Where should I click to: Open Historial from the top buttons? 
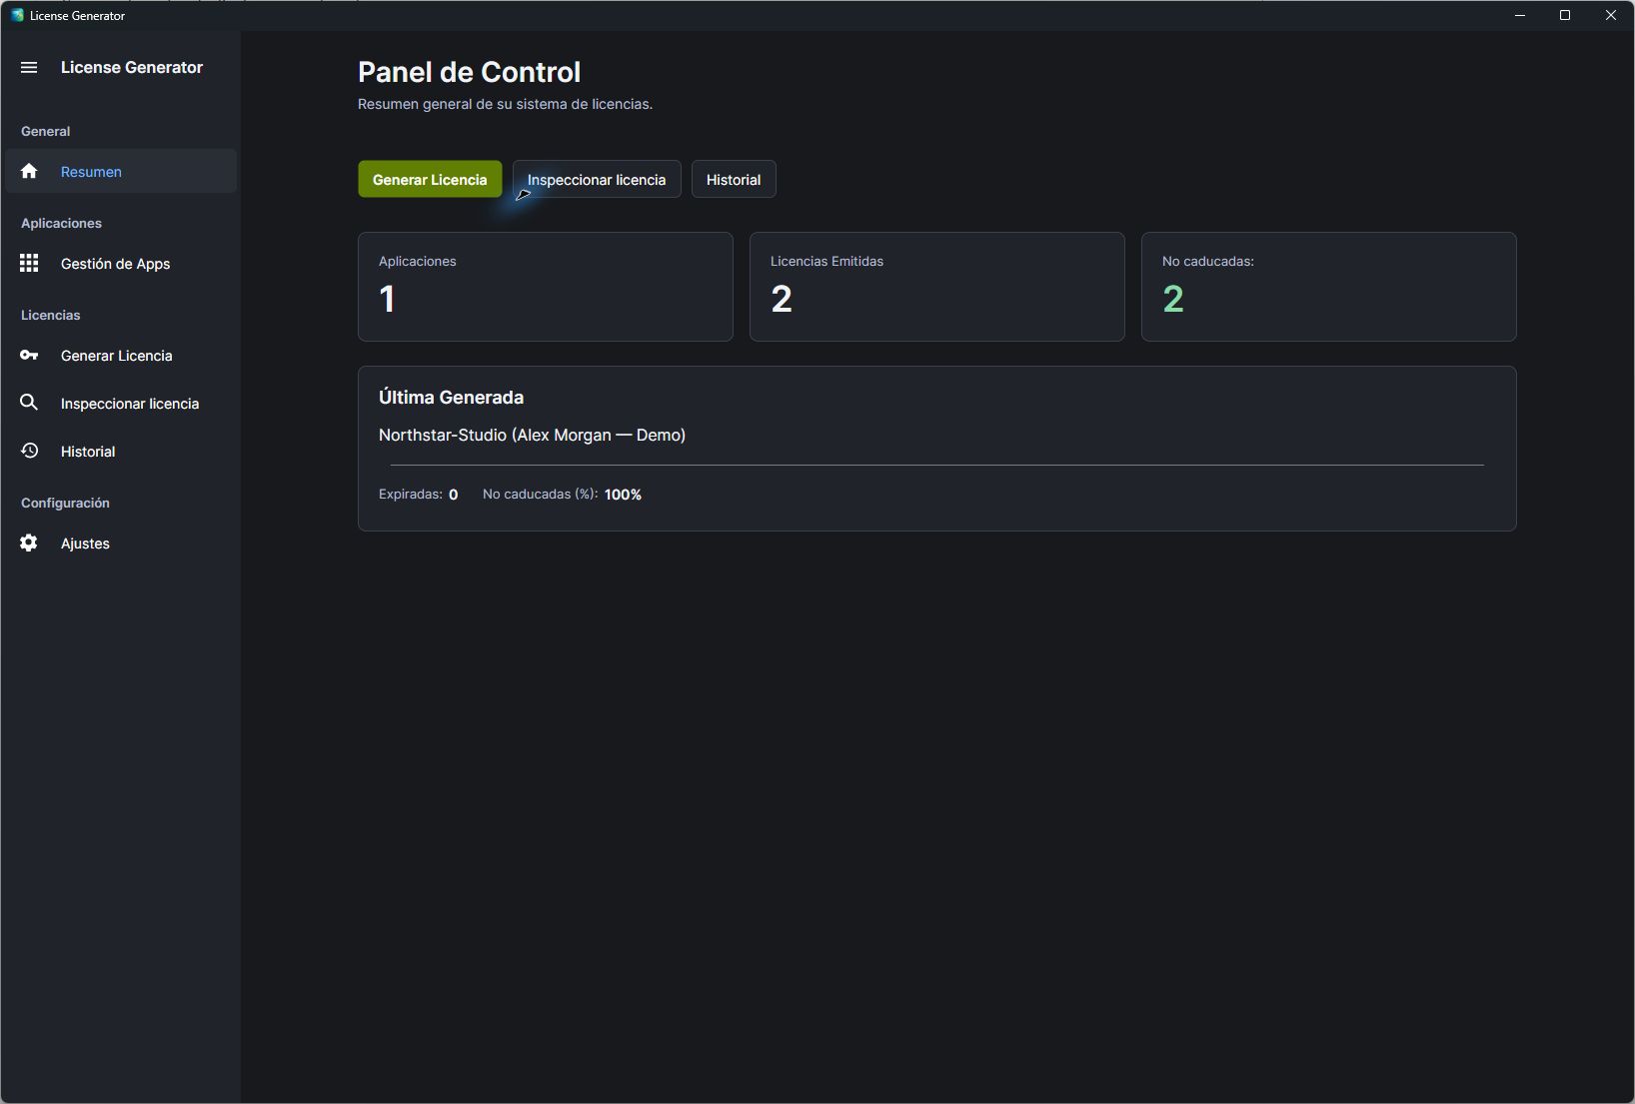click(734, 179)
